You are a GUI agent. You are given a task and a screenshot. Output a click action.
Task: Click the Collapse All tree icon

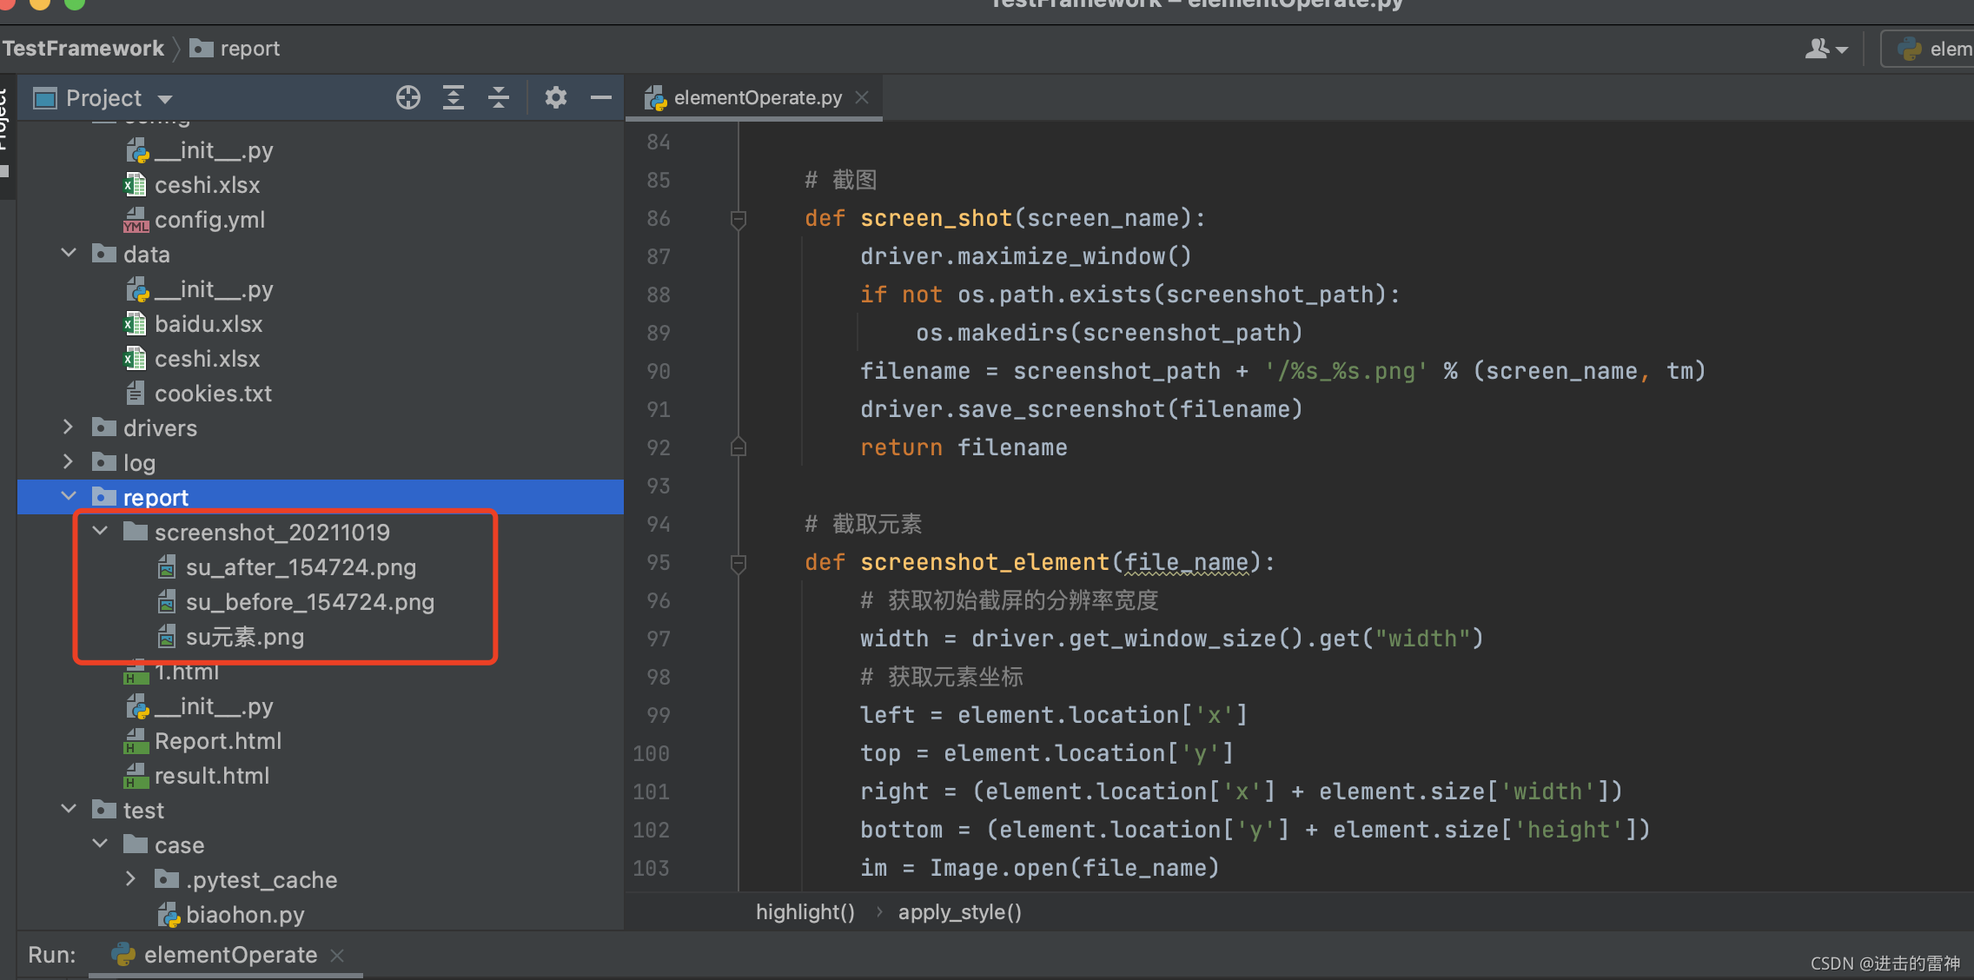pos(499,97)
